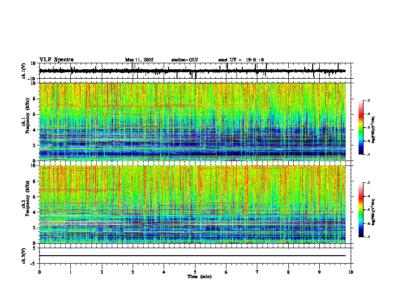Click ch.2 frequency axis tick '10'
Screen dimensions: 395x305
[x=33, y=165]
